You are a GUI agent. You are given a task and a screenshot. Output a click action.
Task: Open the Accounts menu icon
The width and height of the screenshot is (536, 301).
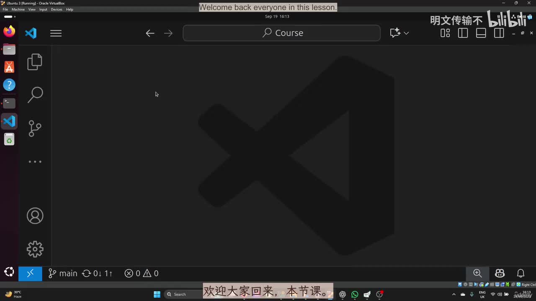35,216
